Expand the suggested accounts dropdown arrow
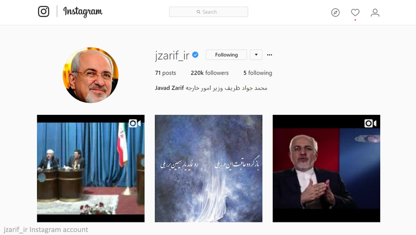 pyautogui.click(x=256, y=55)
